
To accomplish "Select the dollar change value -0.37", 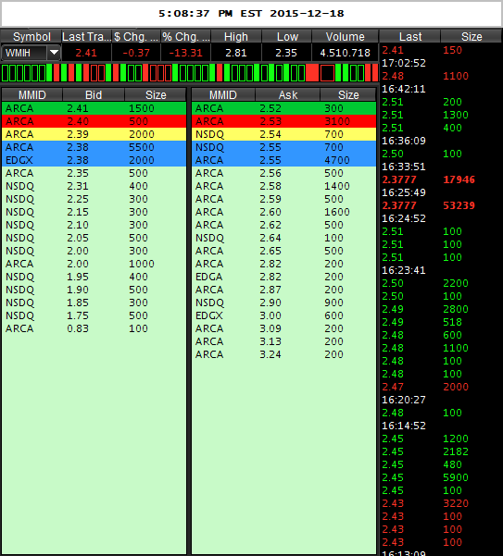I will [136, 53].
